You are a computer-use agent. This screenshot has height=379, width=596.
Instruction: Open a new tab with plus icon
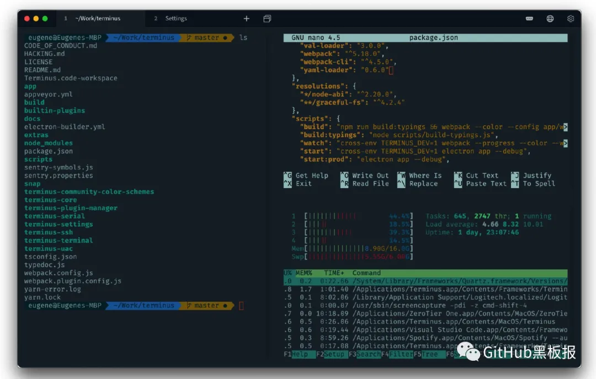(x=246, y=19)
